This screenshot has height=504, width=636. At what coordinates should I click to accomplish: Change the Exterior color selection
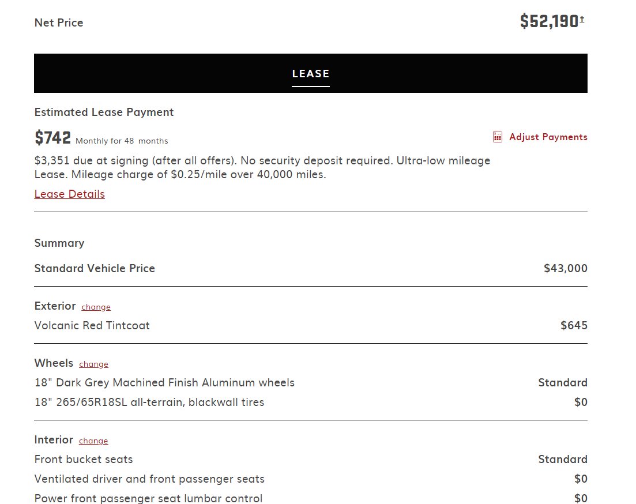pos(96,307)
